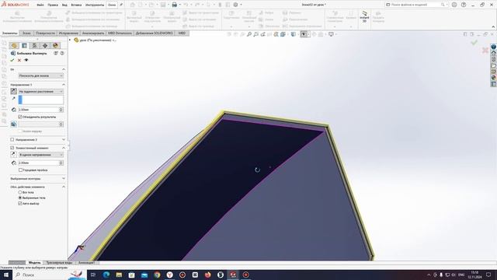Open thin feature type dropdown
Viewport: 497px width, 280px height.
tap(41, 155)
